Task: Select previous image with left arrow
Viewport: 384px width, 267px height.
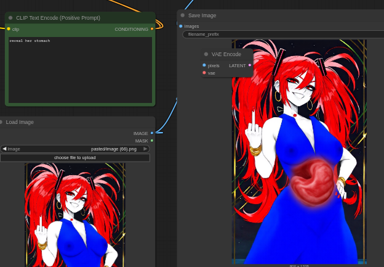Action: click(x=4, y=149)
